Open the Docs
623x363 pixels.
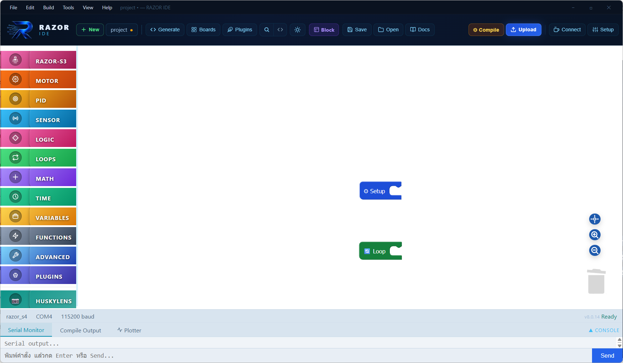420,30
